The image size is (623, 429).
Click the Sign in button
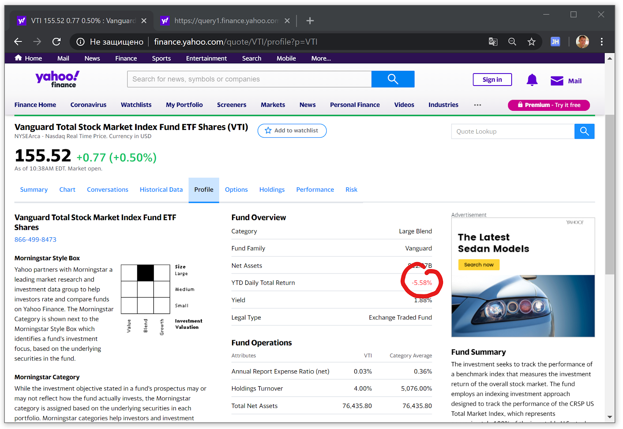pos(492,80)
